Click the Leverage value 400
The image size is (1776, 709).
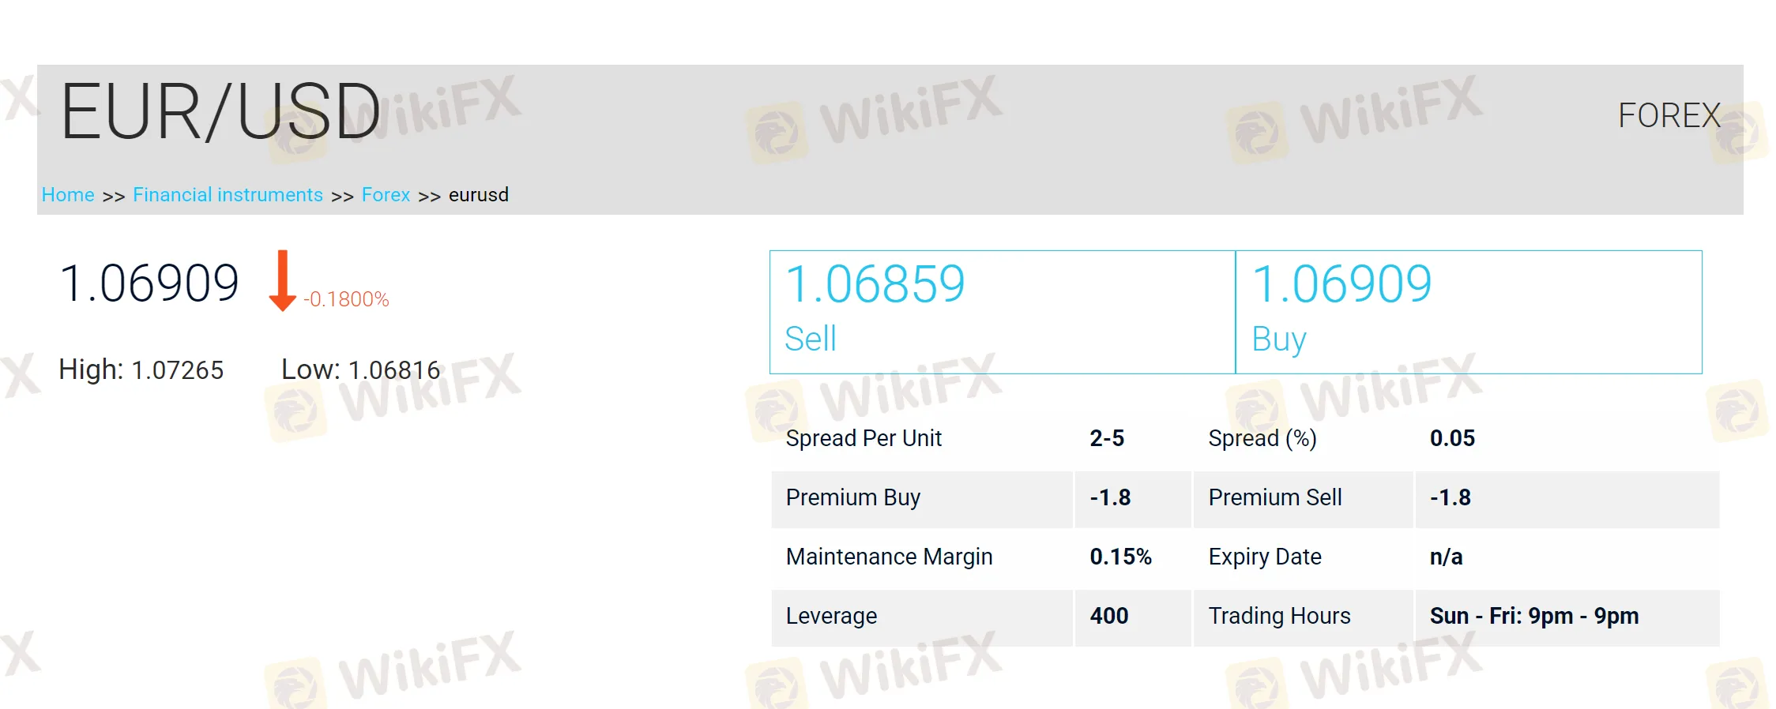pos(1109,616)
